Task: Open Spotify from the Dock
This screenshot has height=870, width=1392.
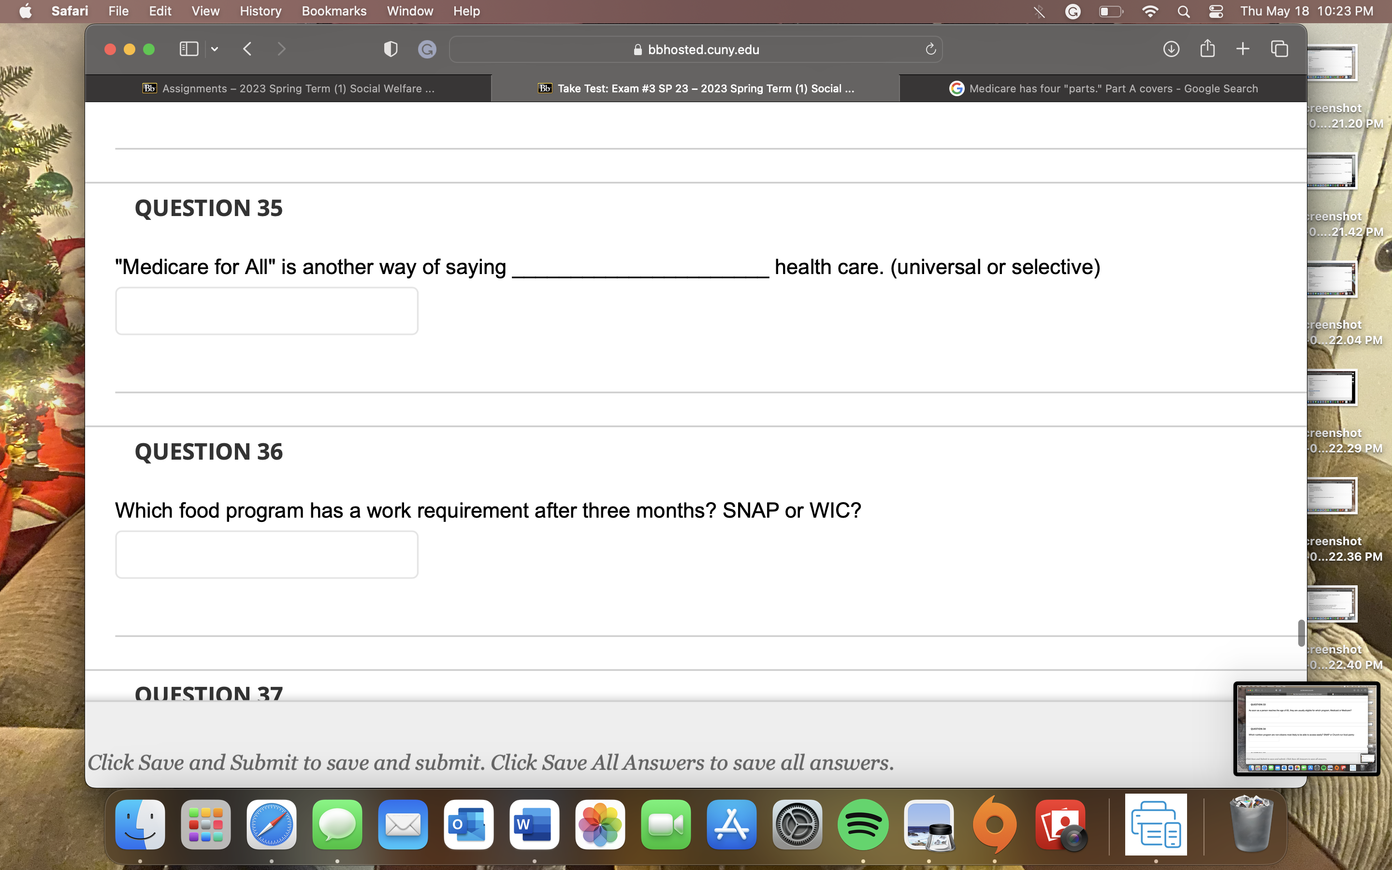Action: [863, 824]
